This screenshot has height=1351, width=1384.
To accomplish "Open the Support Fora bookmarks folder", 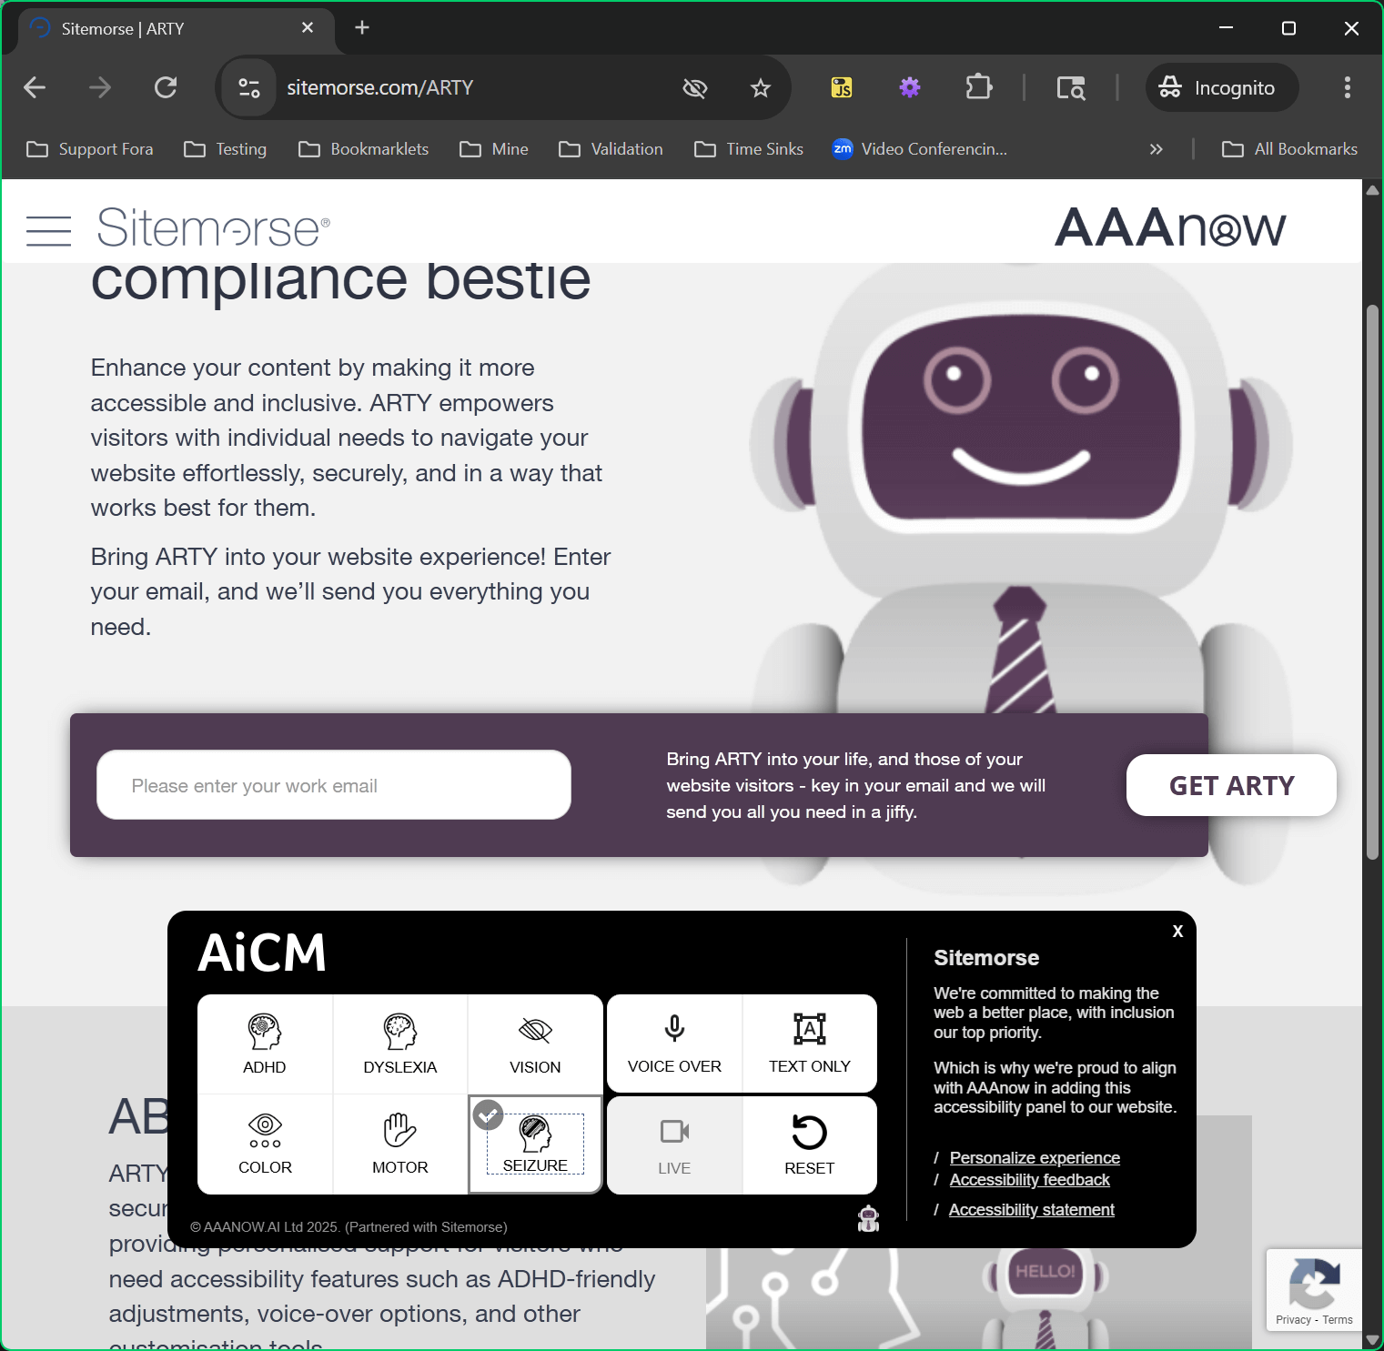I will (90, 149).
